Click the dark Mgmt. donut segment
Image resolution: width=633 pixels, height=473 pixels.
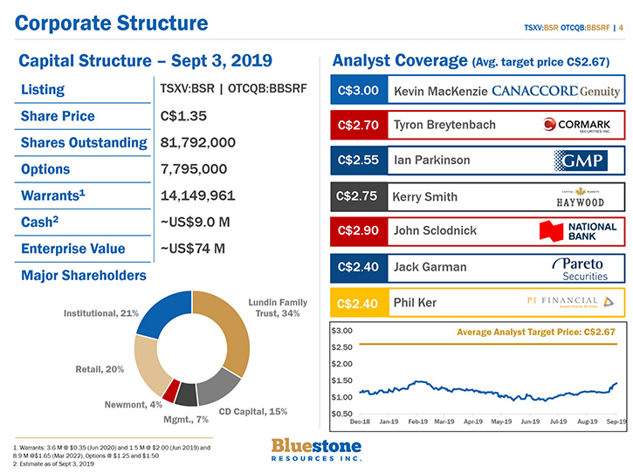pos(187,394)
